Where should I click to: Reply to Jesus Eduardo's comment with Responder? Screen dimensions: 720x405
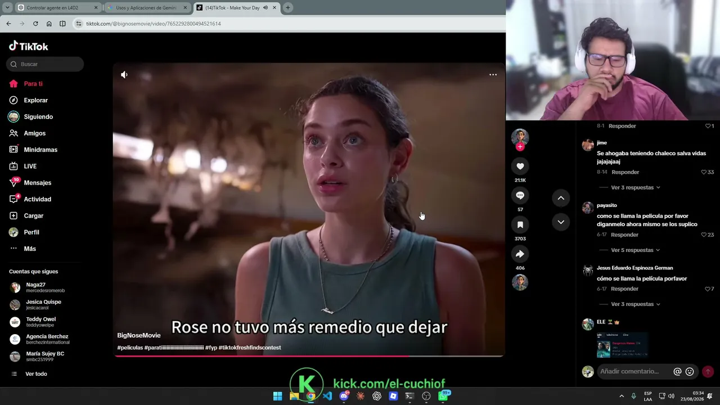pyautogui.click(x=624, y=289)
